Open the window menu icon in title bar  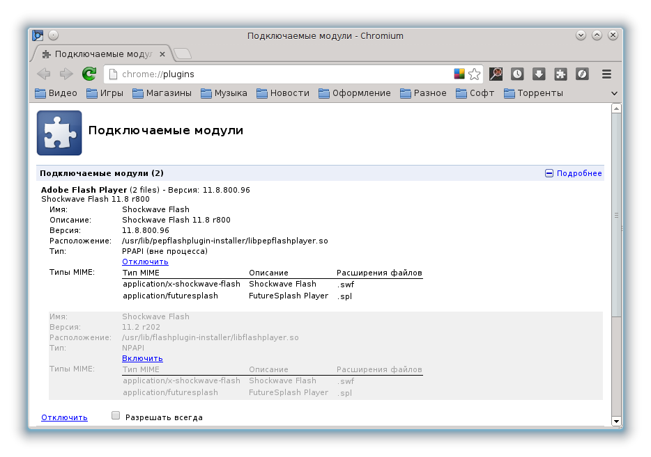pyautogui.click(x=38, y=35)
